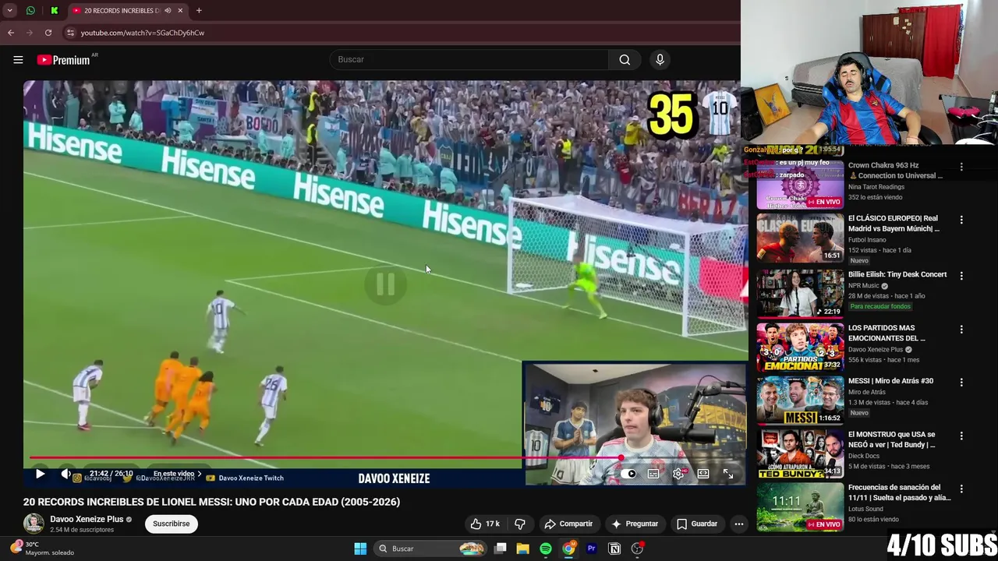Go back in browser history
The width and height of the screenshot is (998, 561).
tap(11, 33)
